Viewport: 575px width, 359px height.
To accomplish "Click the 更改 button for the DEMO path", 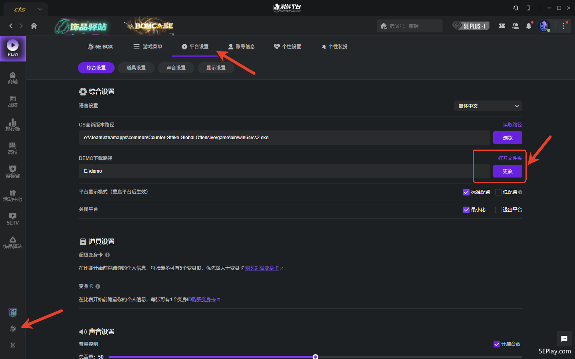I will point(508,171).
